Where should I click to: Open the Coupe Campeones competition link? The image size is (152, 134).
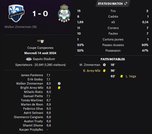pos(40,48)
